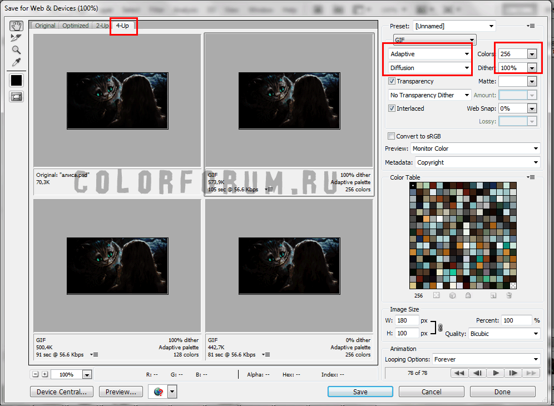Open the GIF file format dropdown
Viewport: 554px width, 406px height.
pos(435,39)
